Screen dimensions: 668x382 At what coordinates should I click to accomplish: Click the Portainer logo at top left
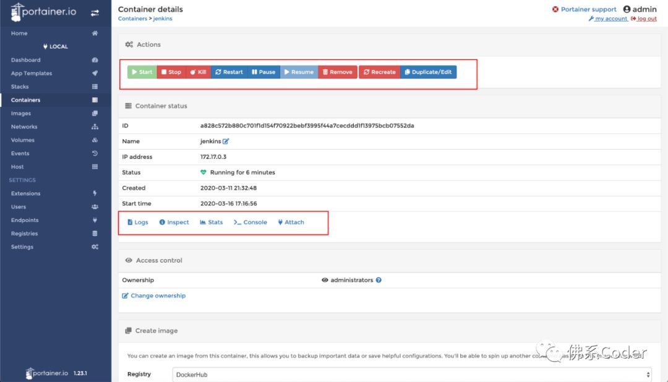pyautogui.click(x=43, y=12)
